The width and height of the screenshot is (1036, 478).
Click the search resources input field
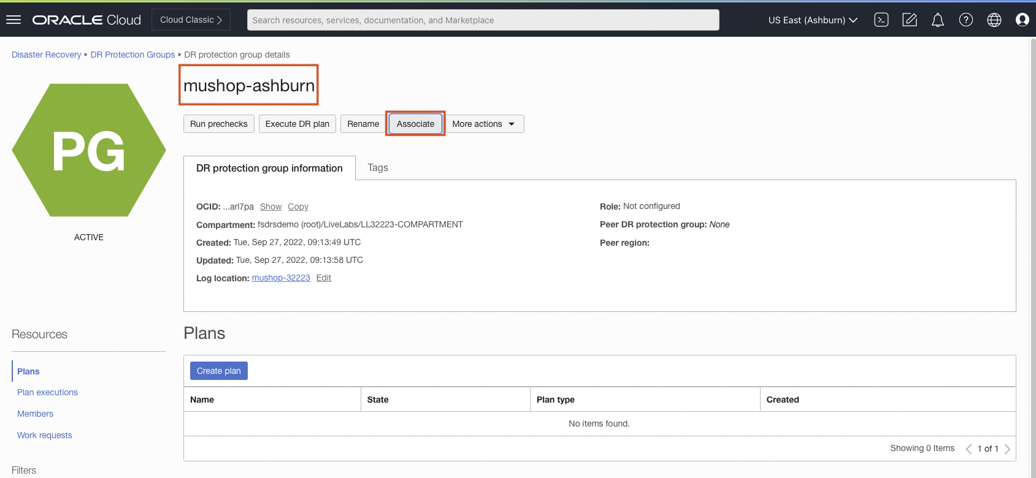483,20
